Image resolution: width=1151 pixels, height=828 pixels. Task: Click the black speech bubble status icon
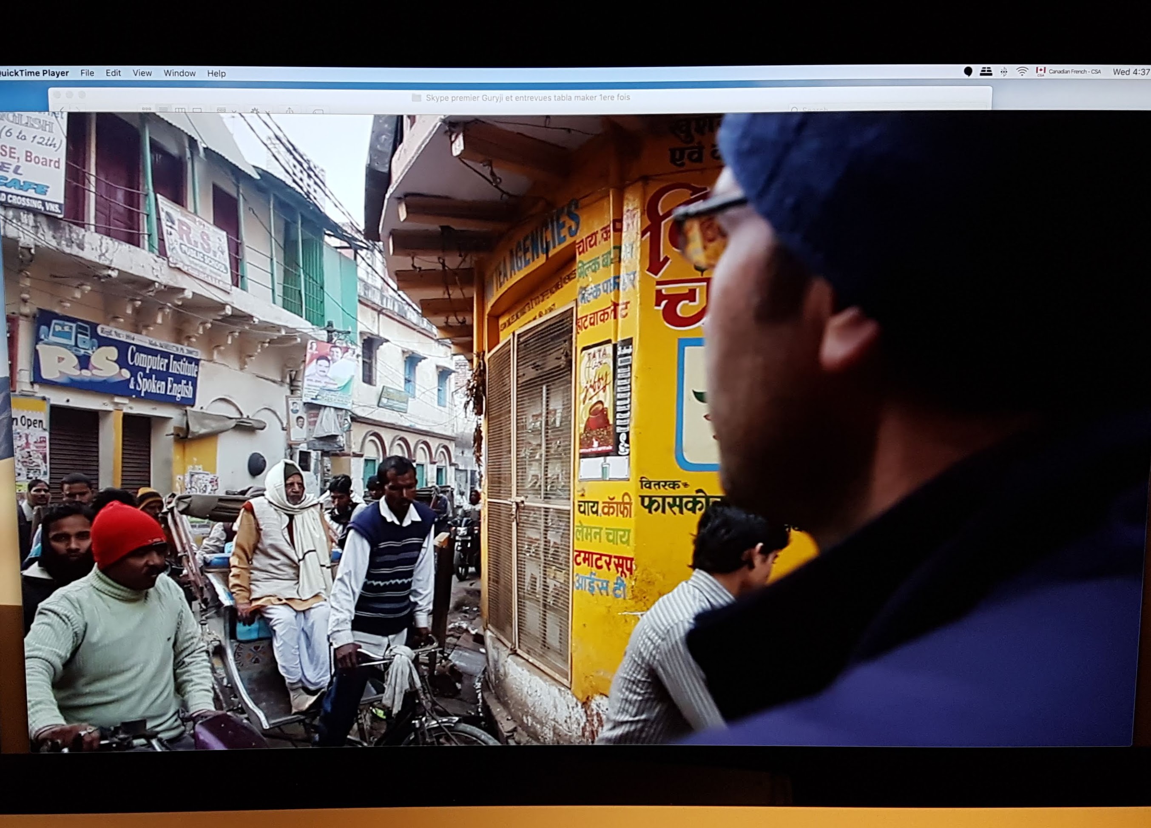(968, 71)
